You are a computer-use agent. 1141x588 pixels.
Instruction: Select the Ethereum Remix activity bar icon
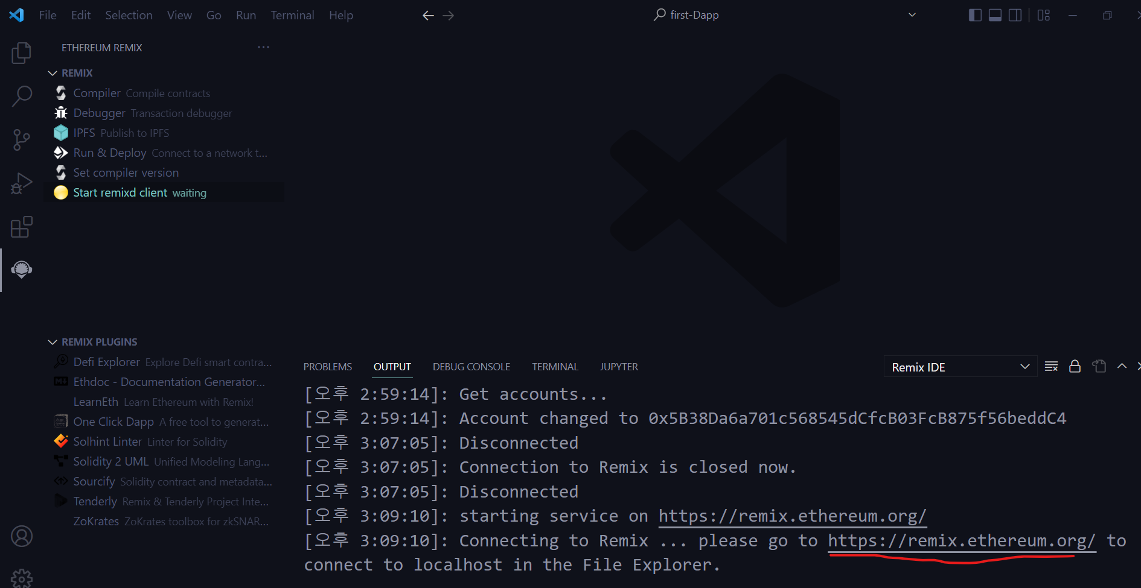21,270
